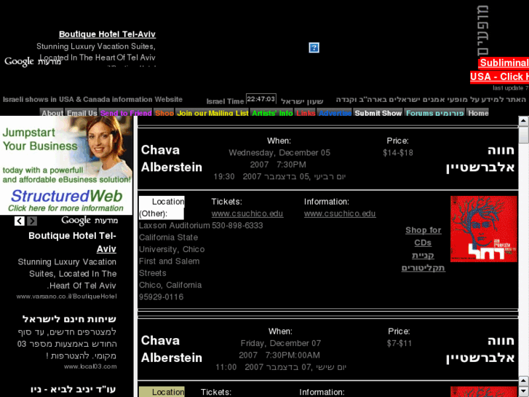Click price text $14-$18
The width and height of the screenshot is (529, 397).
pyautogui.click(x=398, y=153)
